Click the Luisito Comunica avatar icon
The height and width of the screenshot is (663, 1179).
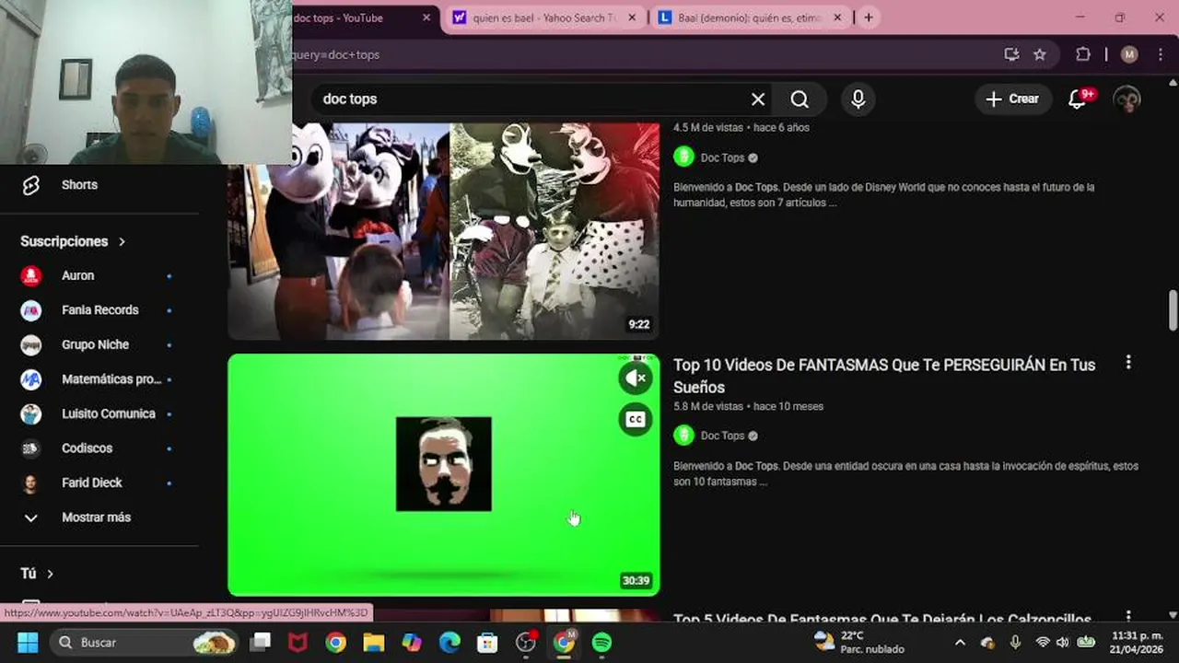(31, 413)
